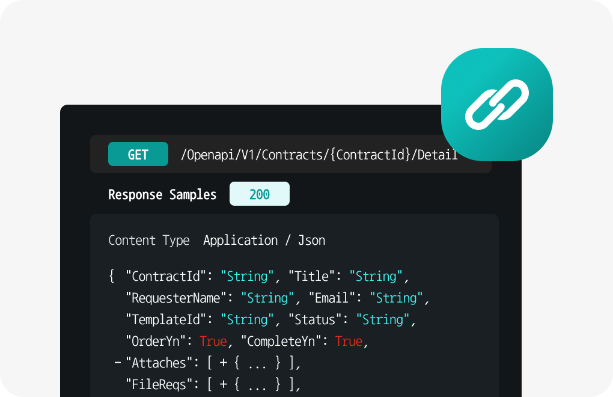
Task: Click the "ContractId" key in JSON
Action: (x=166, y=277)
